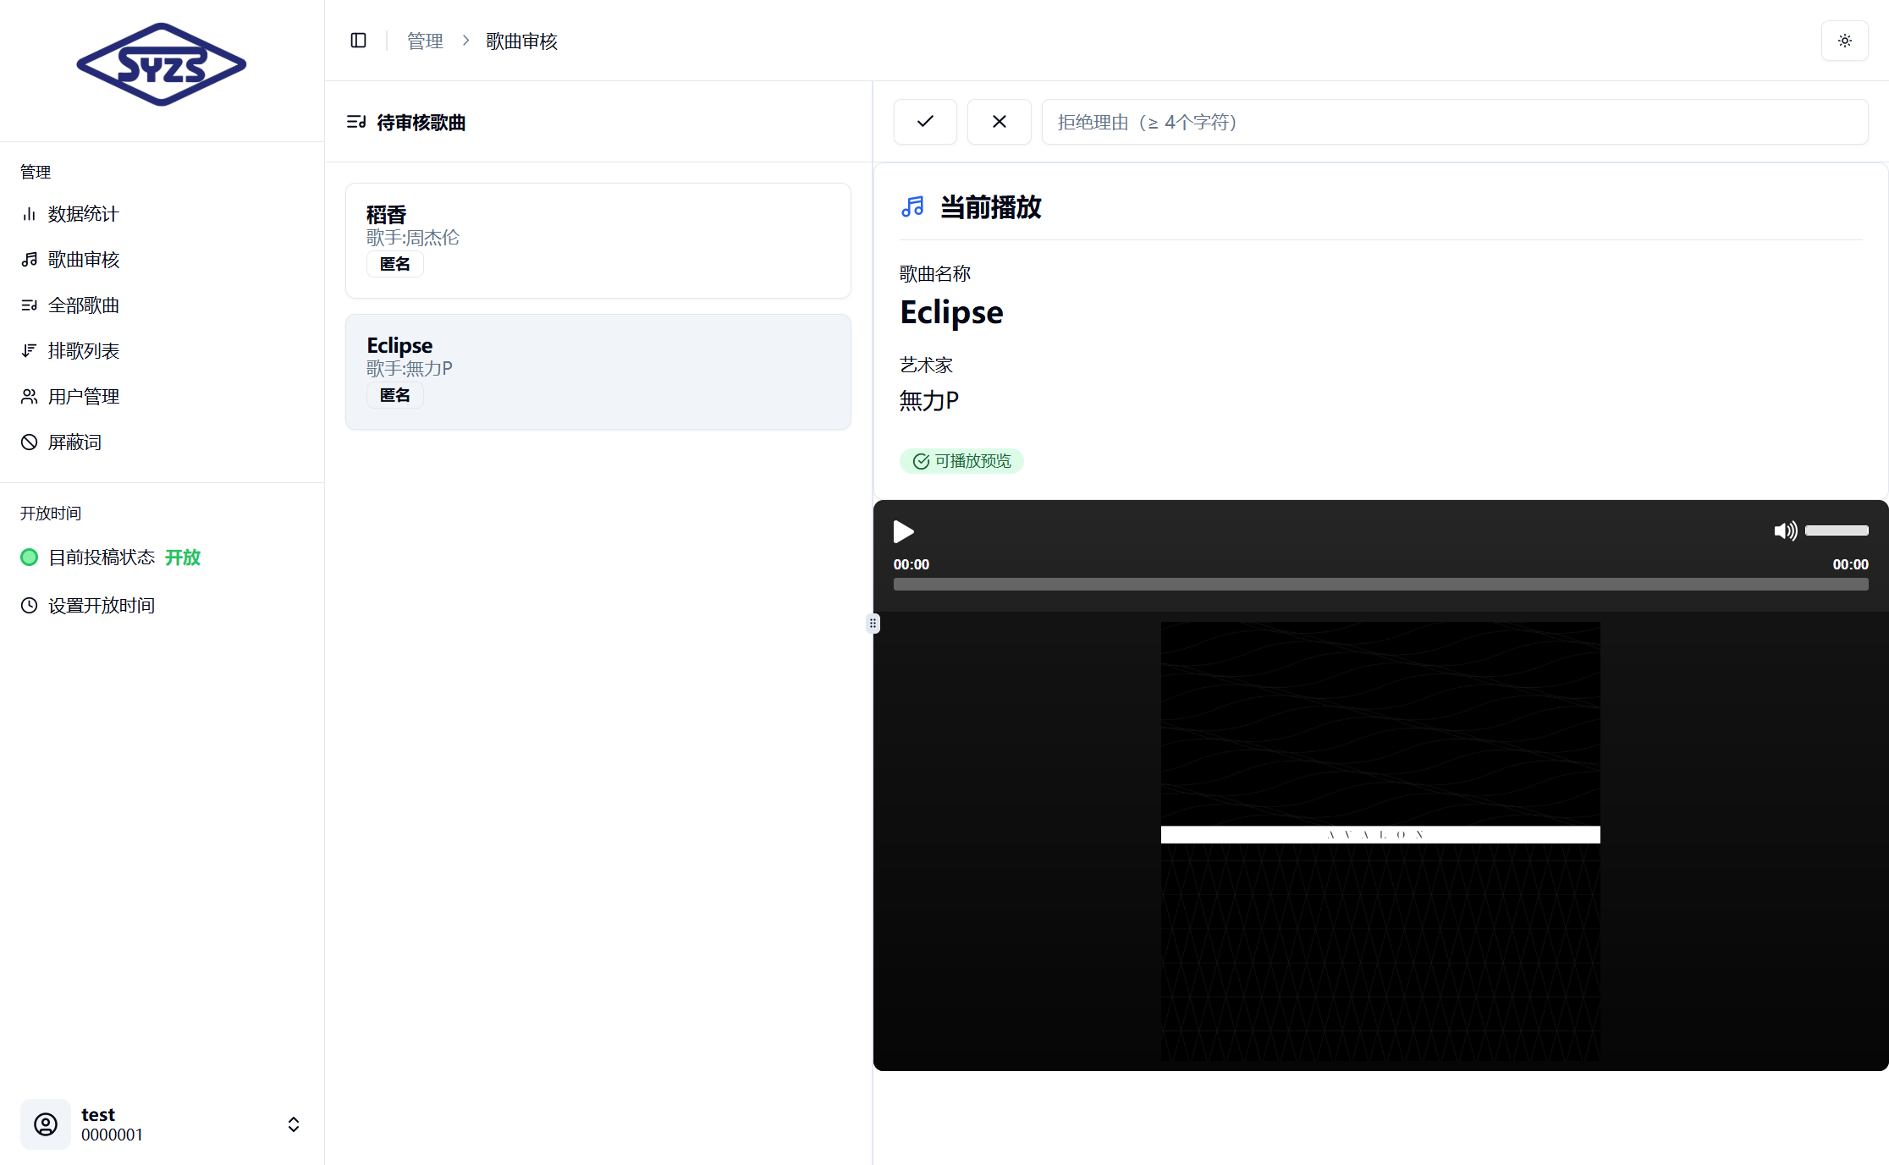Toggle the sidebar collapse icon
1889x1165 pixels.
coord(358,41)
